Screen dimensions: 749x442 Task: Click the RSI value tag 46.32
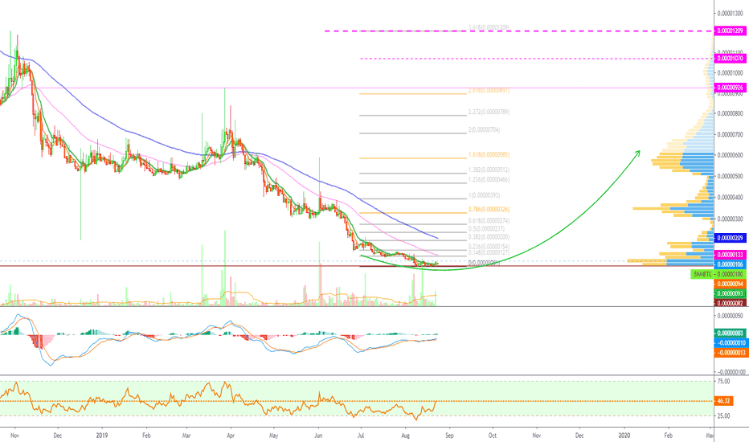click(723, 401)
